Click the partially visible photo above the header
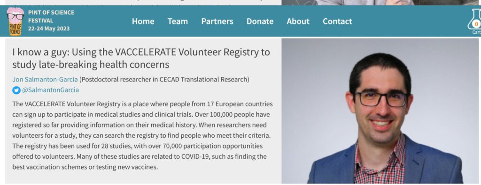481x185 pixels. (381, 2)
